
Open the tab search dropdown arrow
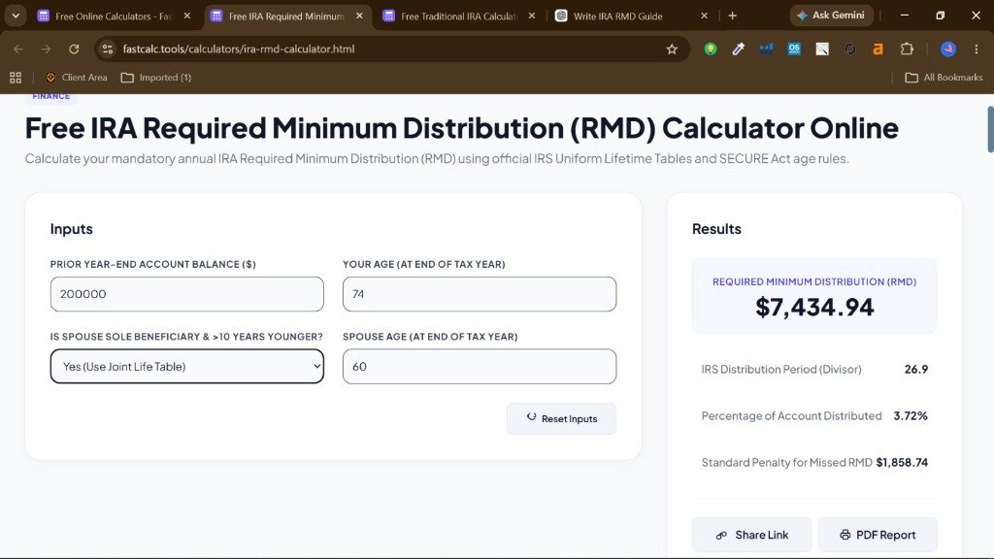pos(16,16)
